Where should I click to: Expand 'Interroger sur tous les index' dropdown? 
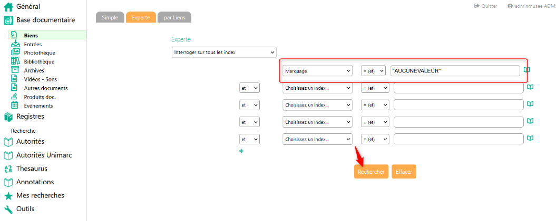224,52
